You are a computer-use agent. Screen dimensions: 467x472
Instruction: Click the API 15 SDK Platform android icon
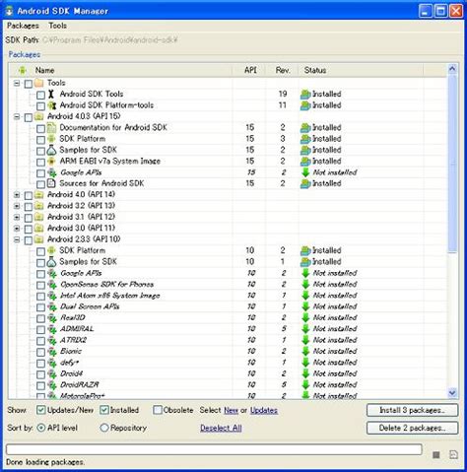(51, 139)
